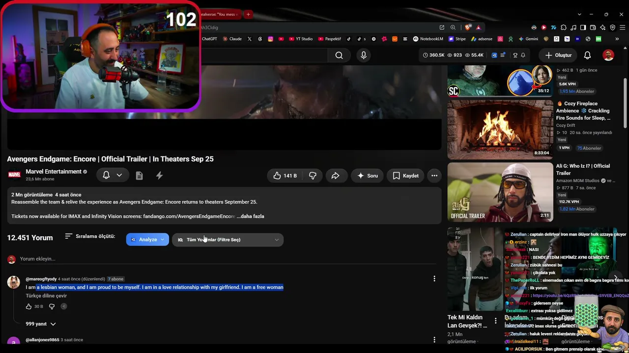Open the Tek Mi Kaldın short thumbnail
The width and height of the screenshot is (629, 353).
point(474,269)
